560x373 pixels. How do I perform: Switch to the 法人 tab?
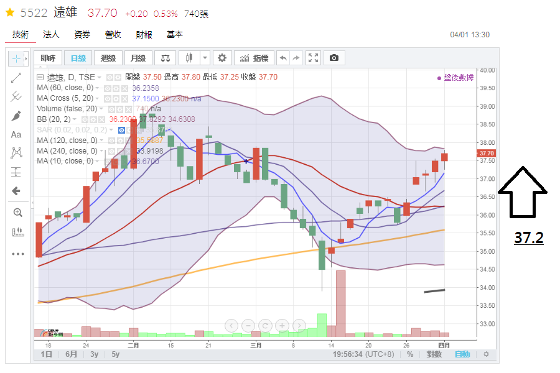click(x=51, y=35)
